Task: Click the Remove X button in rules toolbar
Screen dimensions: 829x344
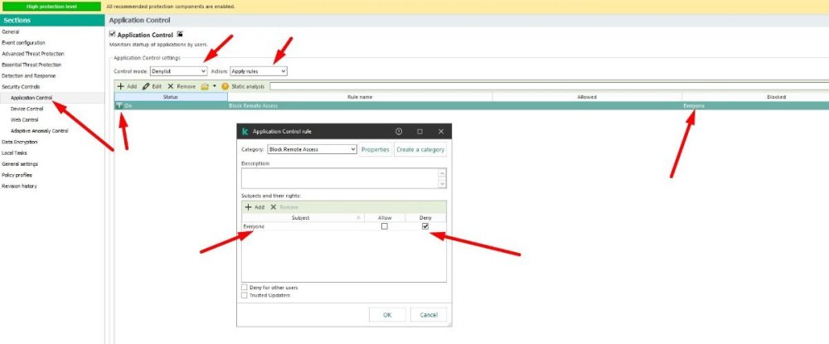Action: pos(182,86)
